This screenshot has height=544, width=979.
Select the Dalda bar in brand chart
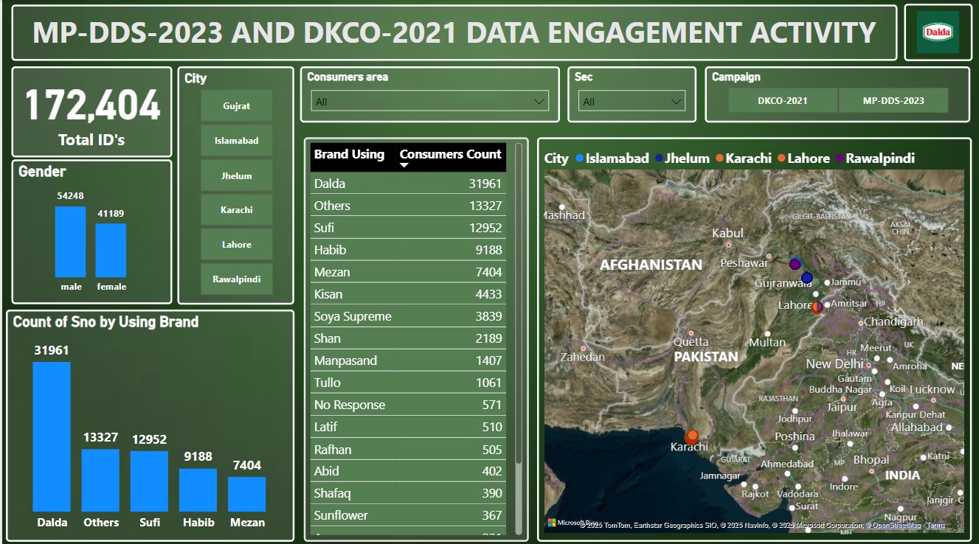tap(52, 436)
